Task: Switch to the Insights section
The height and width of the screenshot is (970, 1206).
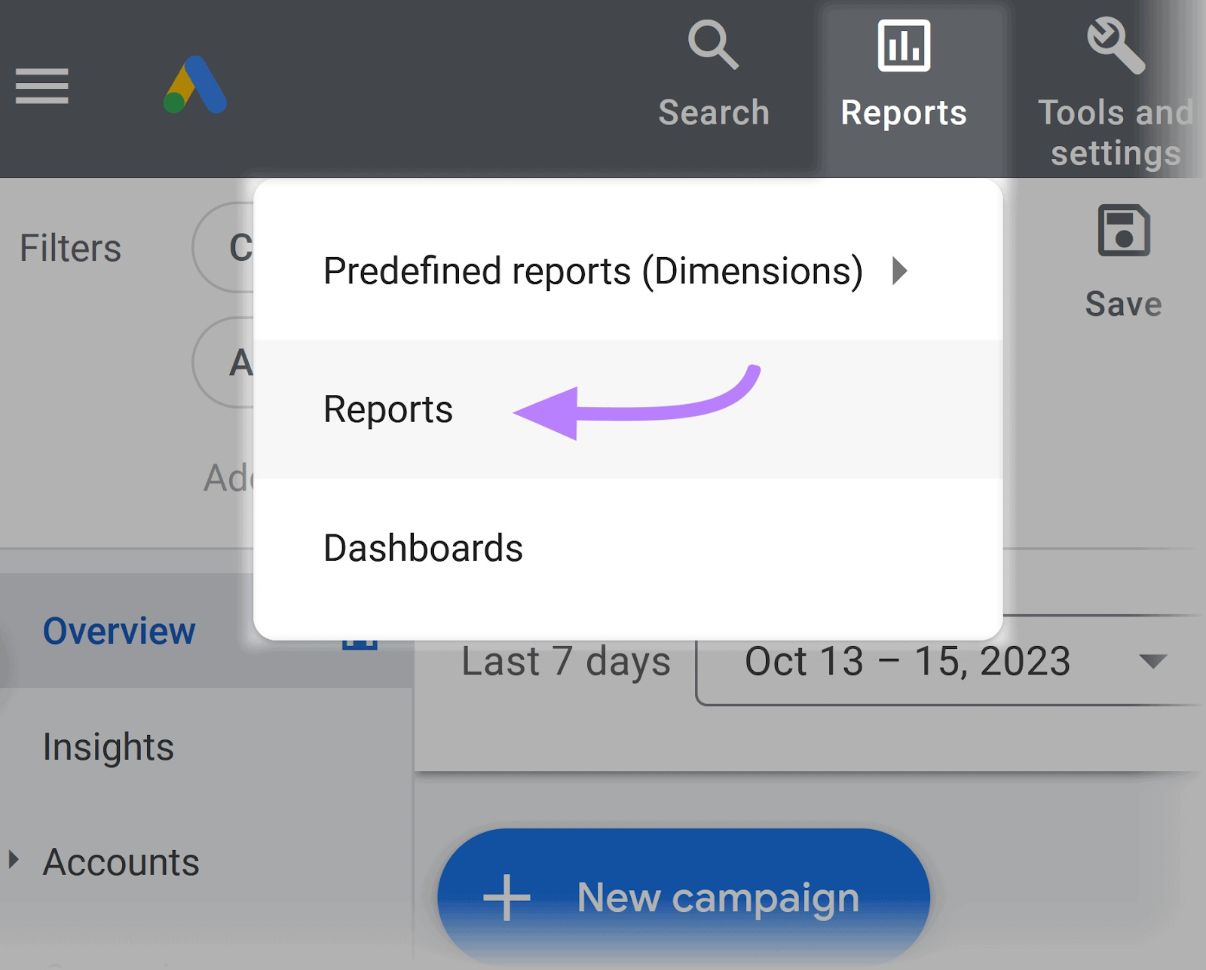Action: coord(110,747)
